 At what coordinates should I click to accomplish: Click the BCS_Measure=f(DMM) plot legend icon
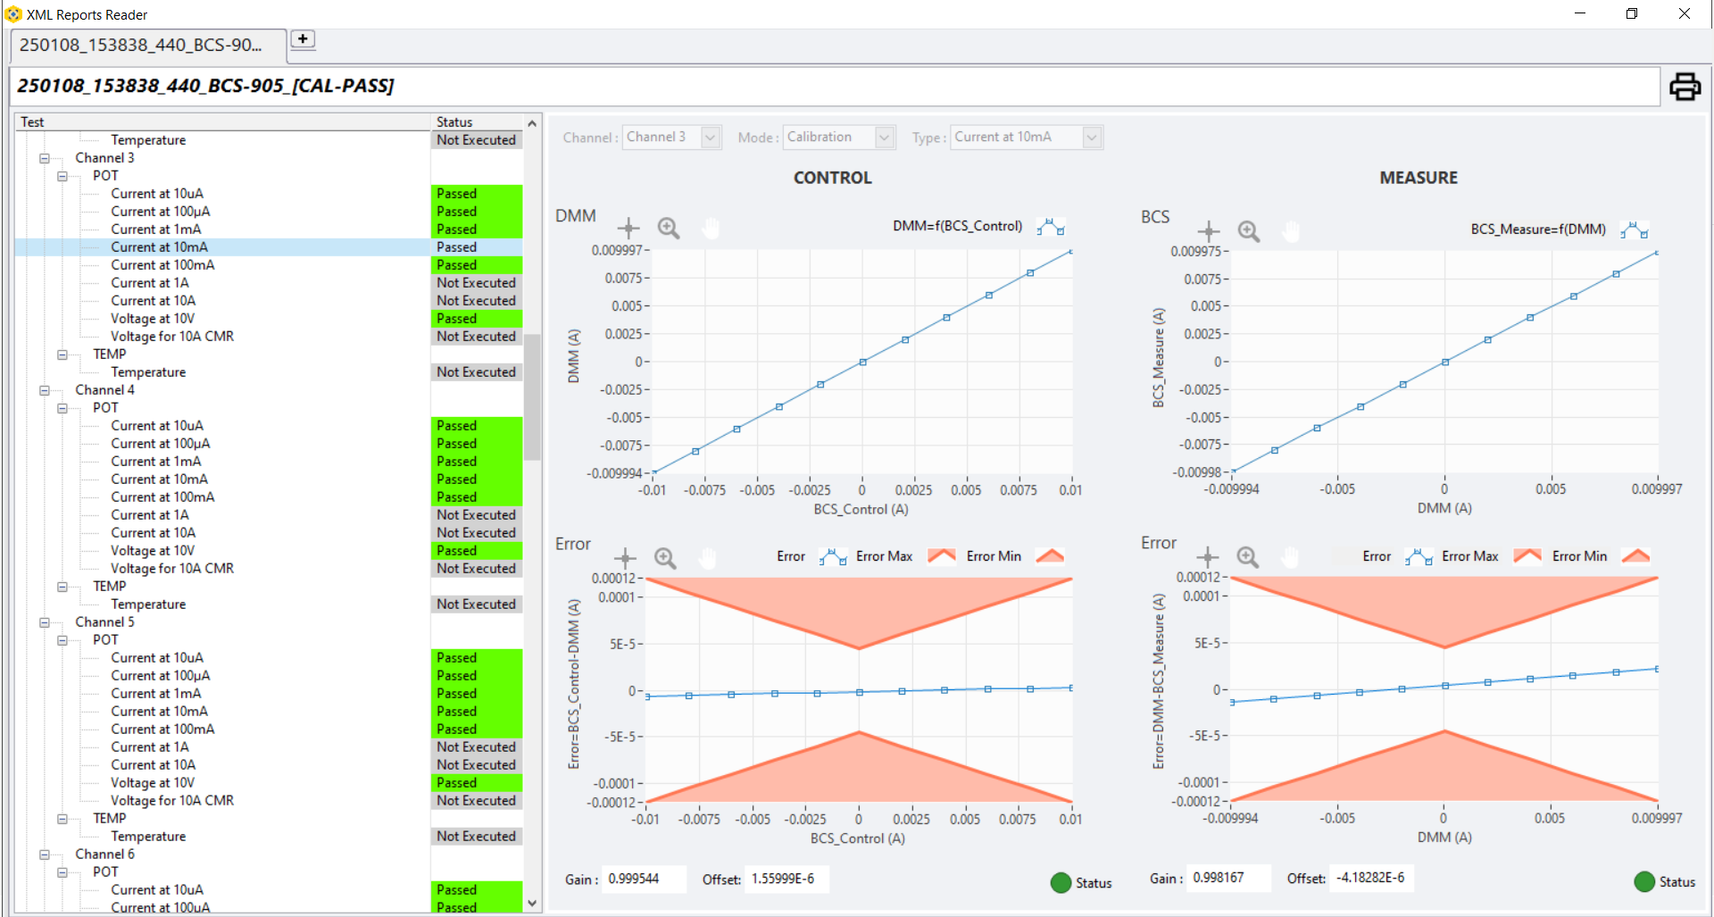click(x=1635, y=230)
